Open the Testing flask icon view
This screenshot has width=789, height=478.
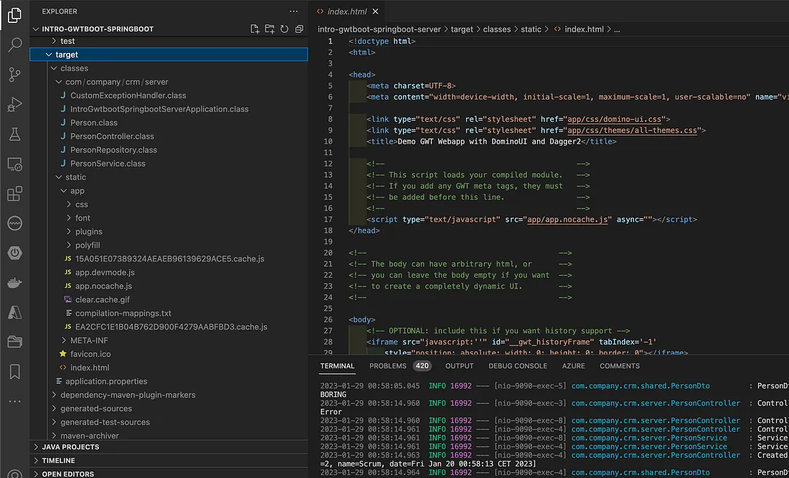click(x=14, y=134)
